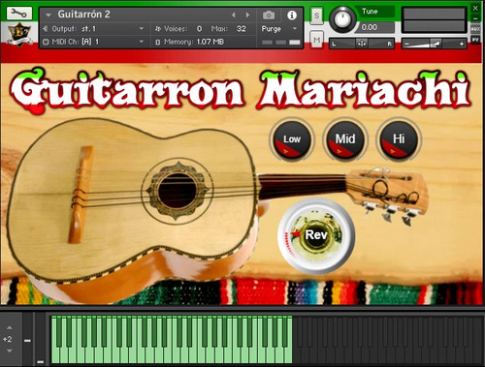
Task: Play the highest green key on the keyboard
Action: pyautogui.click(x=288, y=355)
